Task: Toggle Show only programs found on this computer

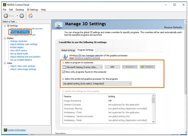Action: click(64, 72)
